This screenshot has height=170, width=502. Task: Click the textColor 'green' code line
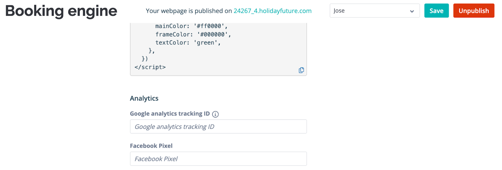pos(188,43)
